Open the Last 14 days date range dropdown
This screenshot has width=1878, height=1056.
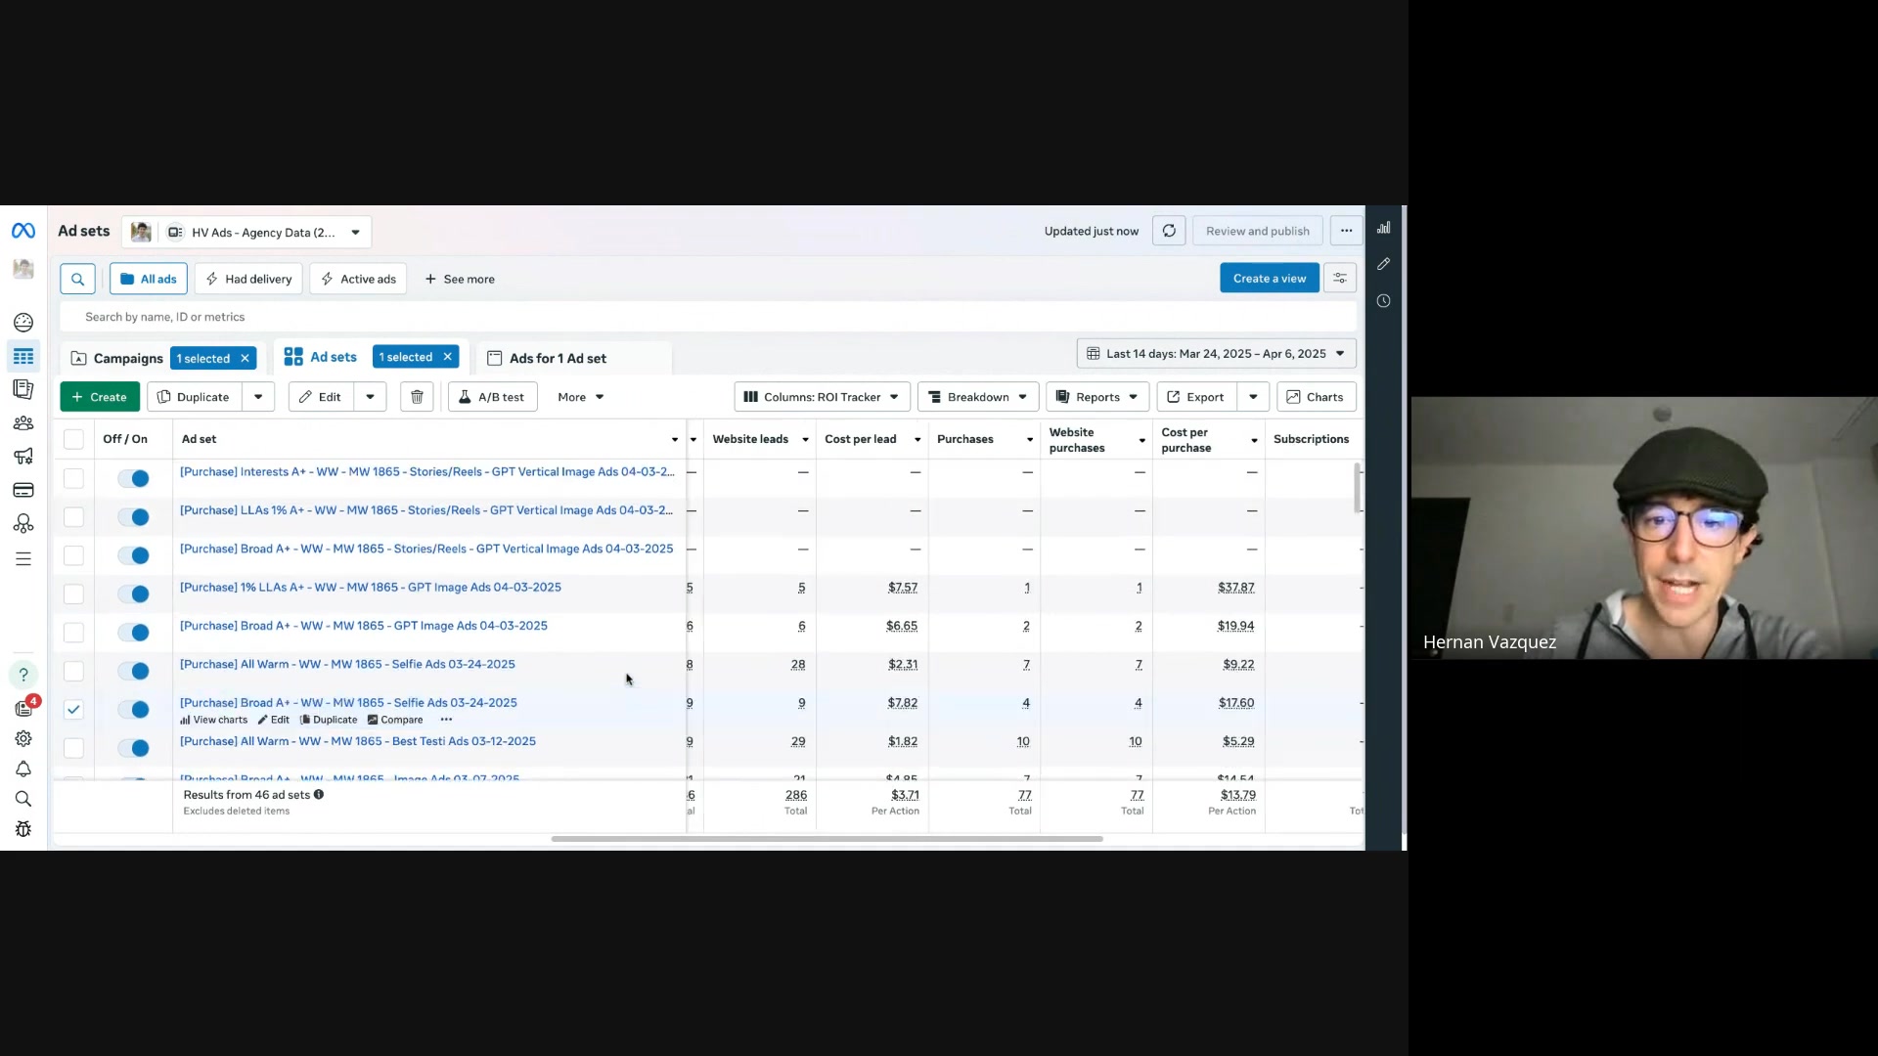[1217, 354]
